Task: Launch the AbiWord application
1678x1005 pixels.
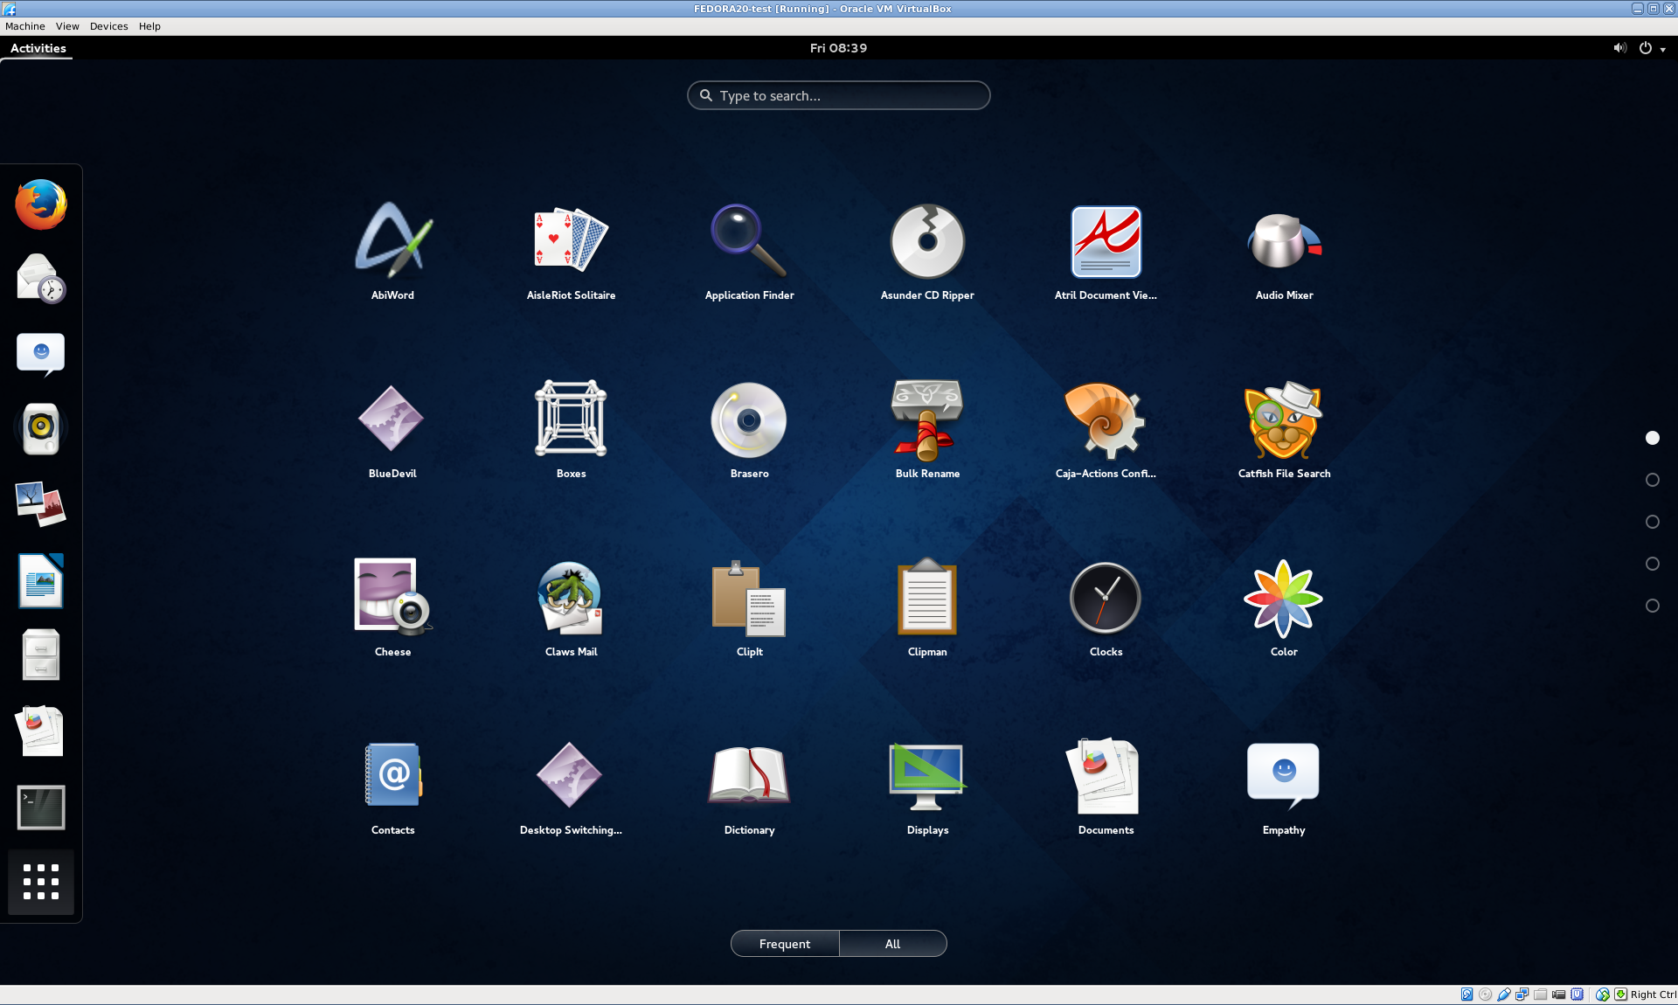Action: pos(392,241)
